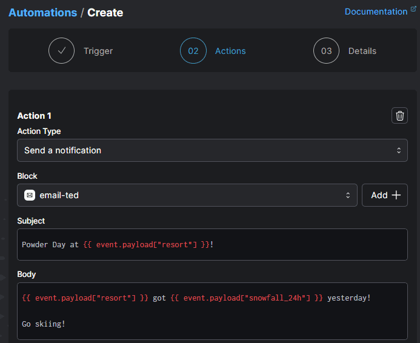Select the Actions step label
The height and width of the screenshot is (343, 420).
click(x=230, y=51)
